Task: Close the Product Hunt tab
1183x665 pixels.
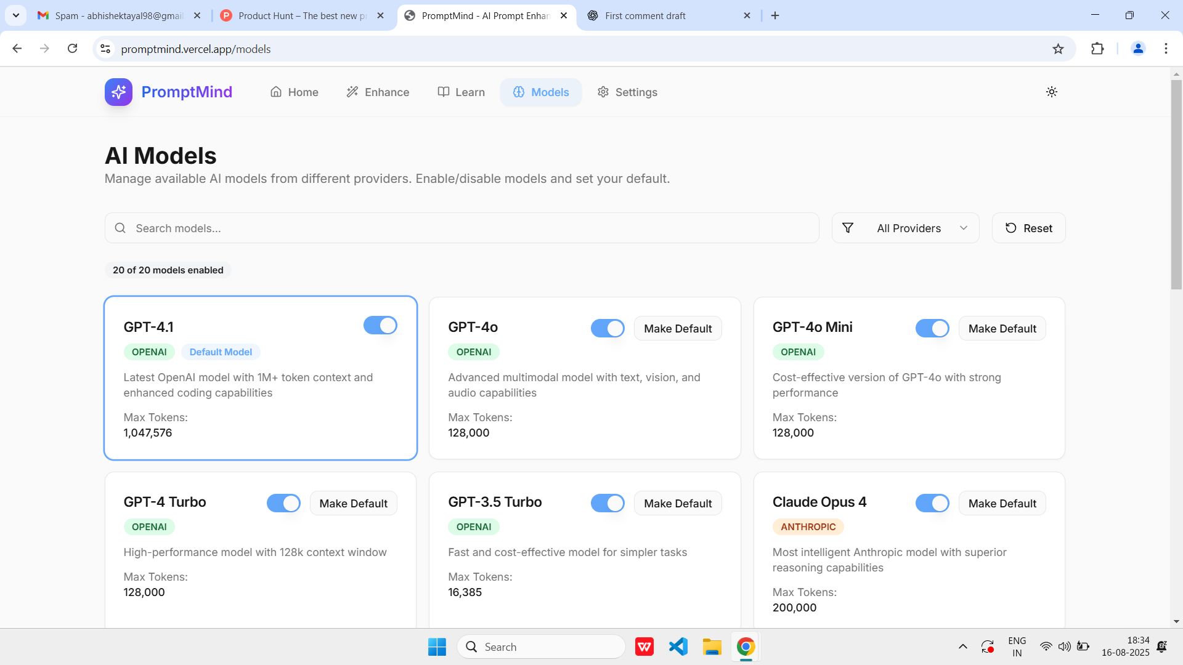Action: click(380, 15)
